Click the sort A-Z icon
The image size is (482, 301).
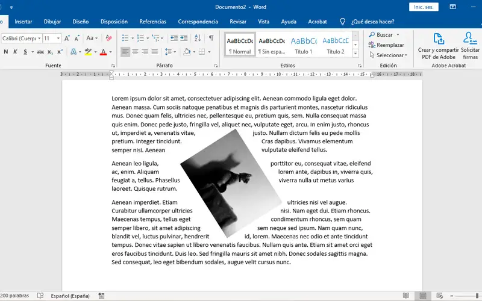[x=198, y=38]
